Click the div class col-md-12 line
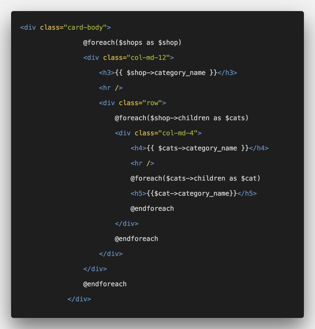315x329 pixels. pos(129,58)
